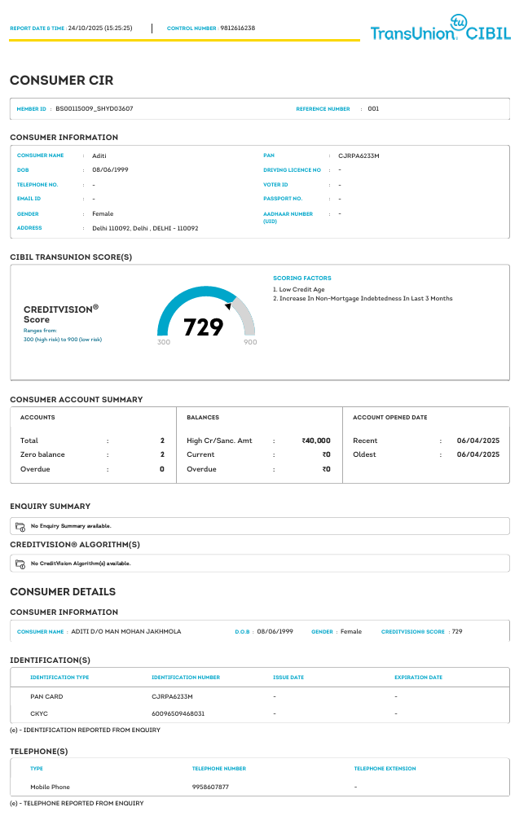Viewport: 528px width, 816px height.
Task: Select the CKYC identification row
Action: click(260, 713)
